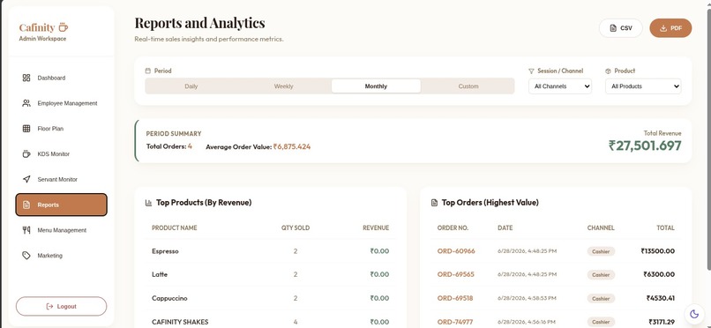Click the Reports document icon in sidebar
The image size is (711, 328).
point(26,205)
